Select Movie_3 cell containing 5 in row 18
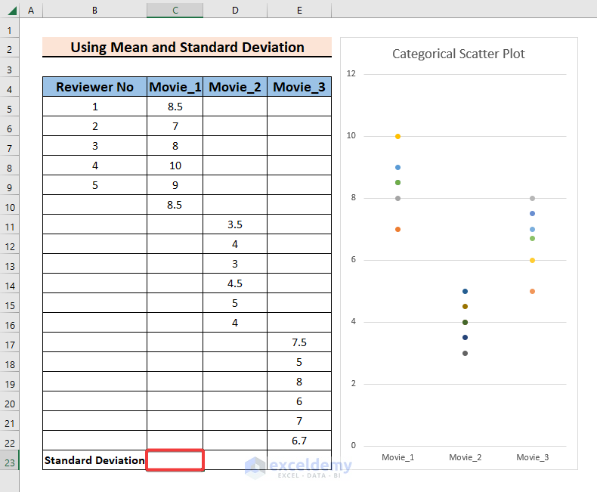Viewport: 597px width, 492px height. coord(300,362)
